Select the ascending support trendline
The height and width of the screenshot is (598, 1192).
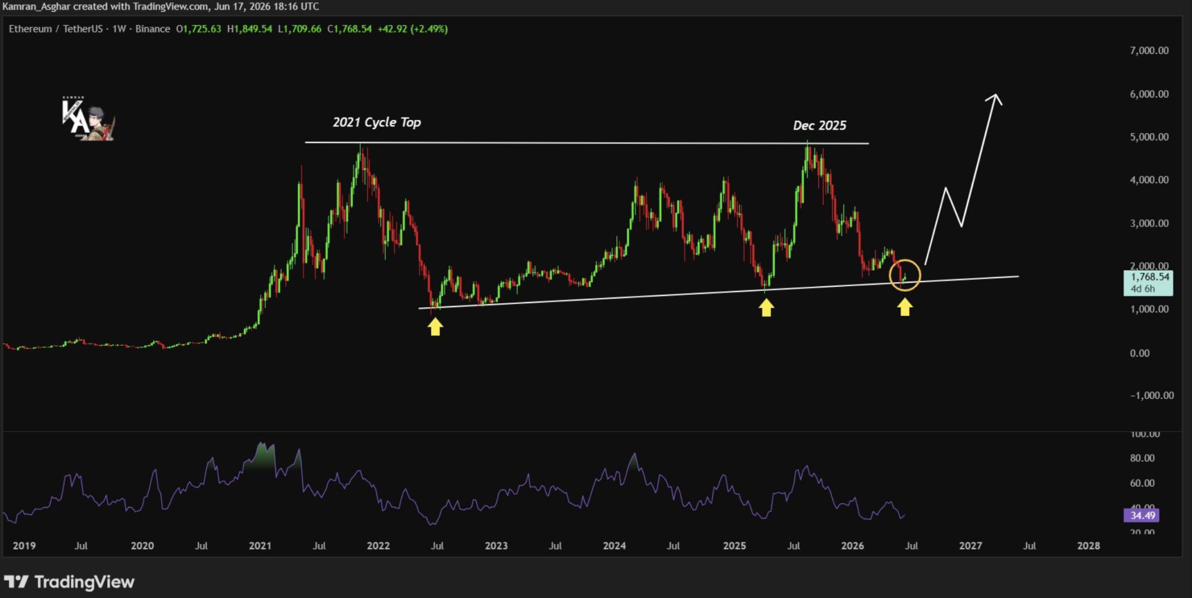[x=719, y=292]
